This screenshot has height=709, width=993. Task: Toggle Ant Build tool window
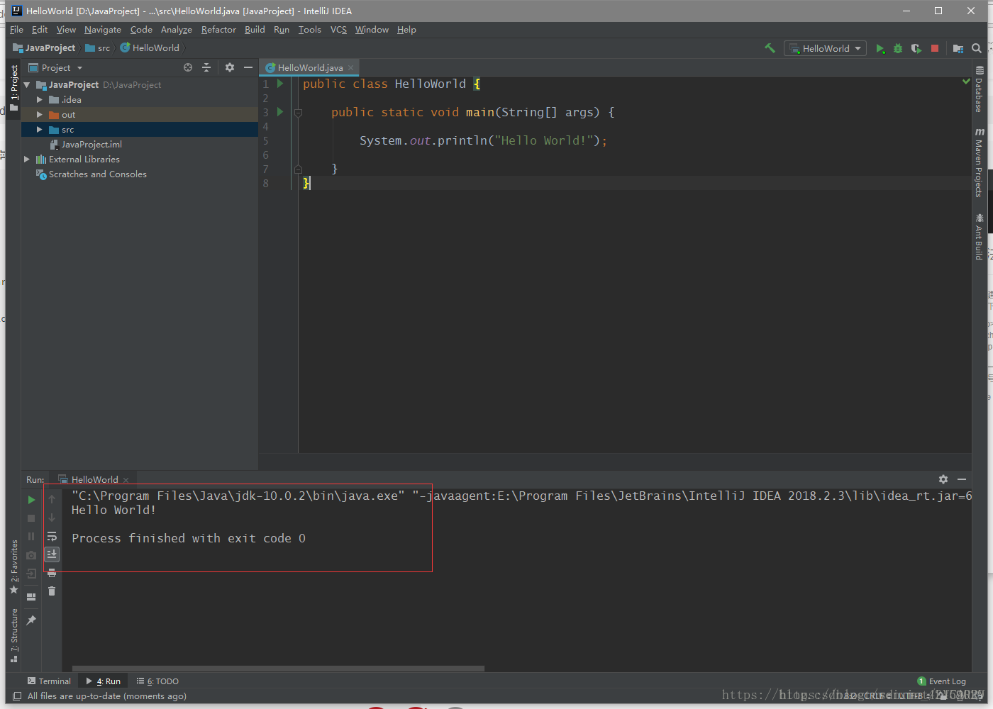(x=979, y=237)
